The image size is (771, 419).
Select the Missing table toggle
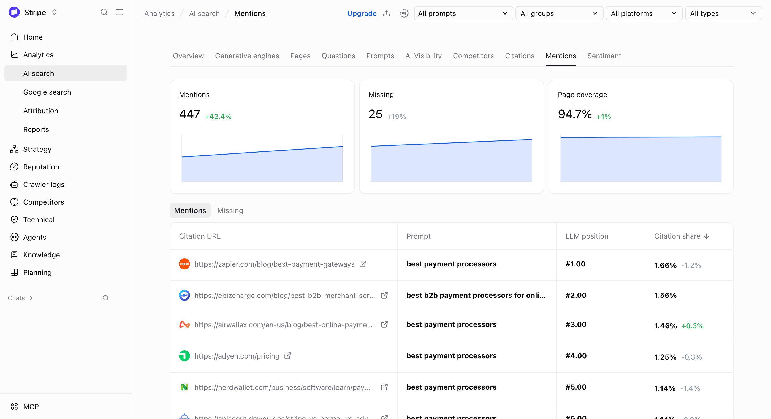(230, 210)
